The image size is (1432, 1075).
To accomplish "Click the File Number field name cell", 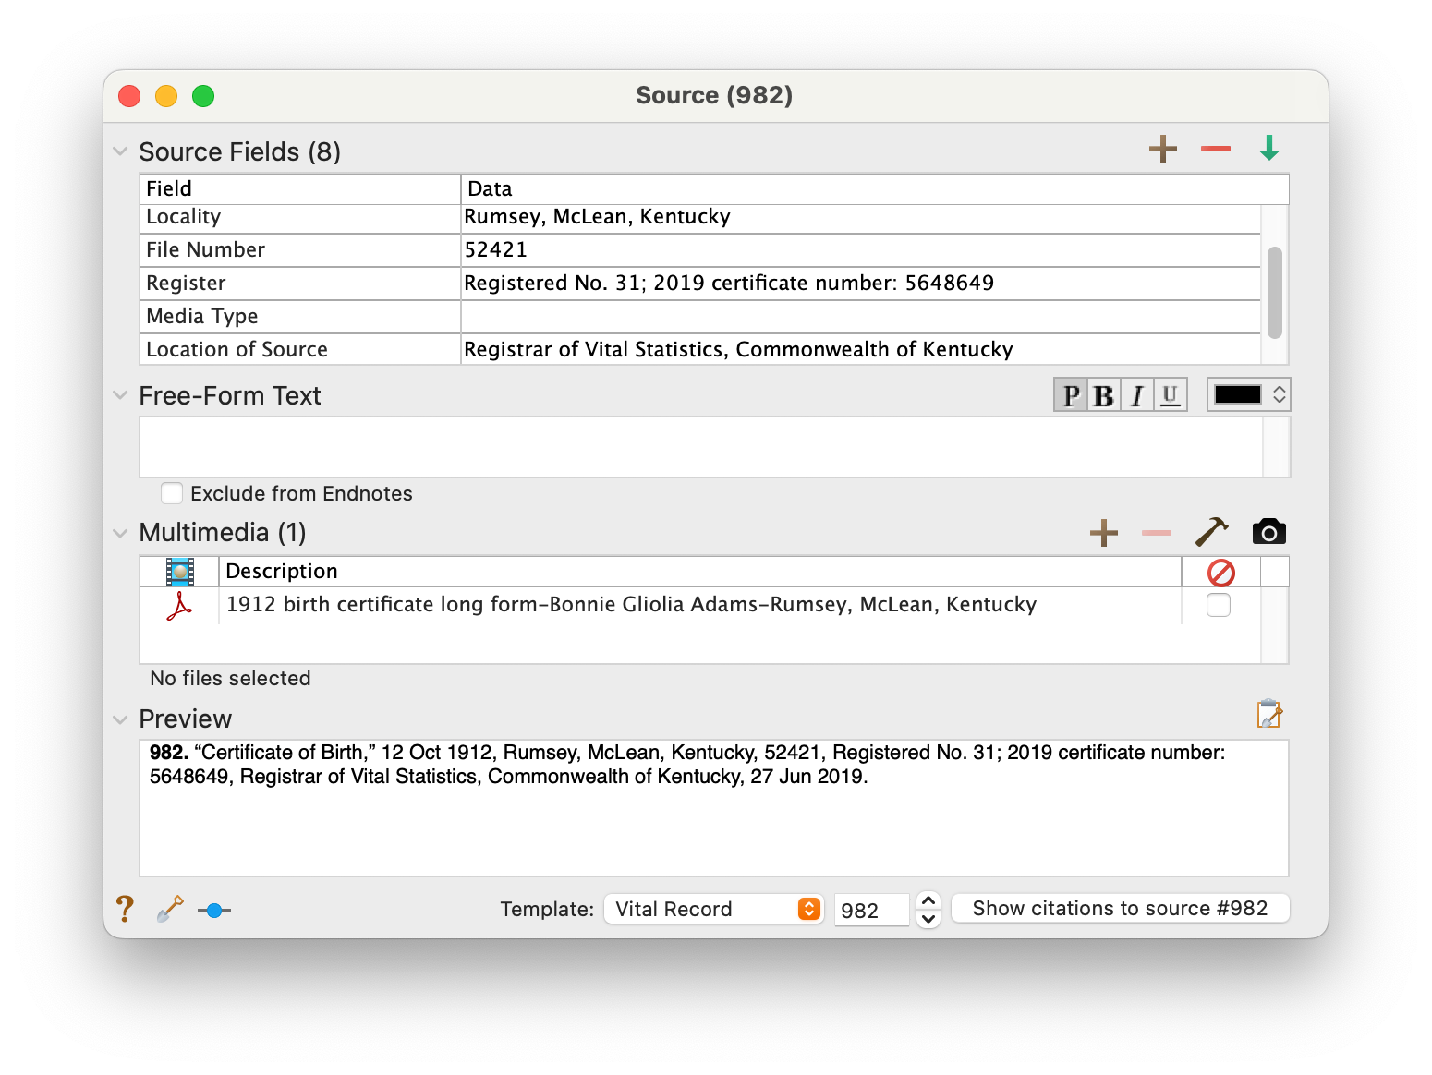I will [x=300, y=250].
